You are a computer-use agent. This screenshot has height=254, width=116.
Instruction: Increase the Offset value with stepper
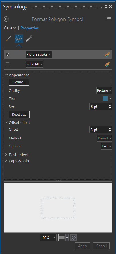(x=110, y=129)
